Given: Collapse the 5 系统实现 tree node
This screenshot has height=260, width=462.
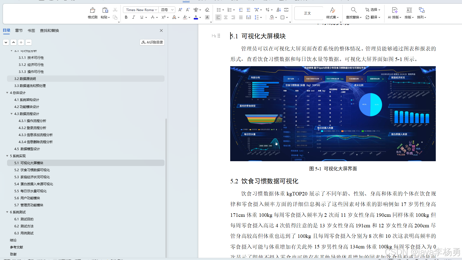Looking at the screenshot, I should tap(7, 156).
